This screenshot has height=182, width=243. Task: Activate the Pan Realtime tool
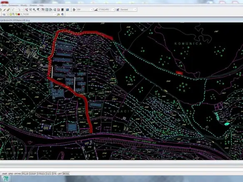click(x=27, y=10)
